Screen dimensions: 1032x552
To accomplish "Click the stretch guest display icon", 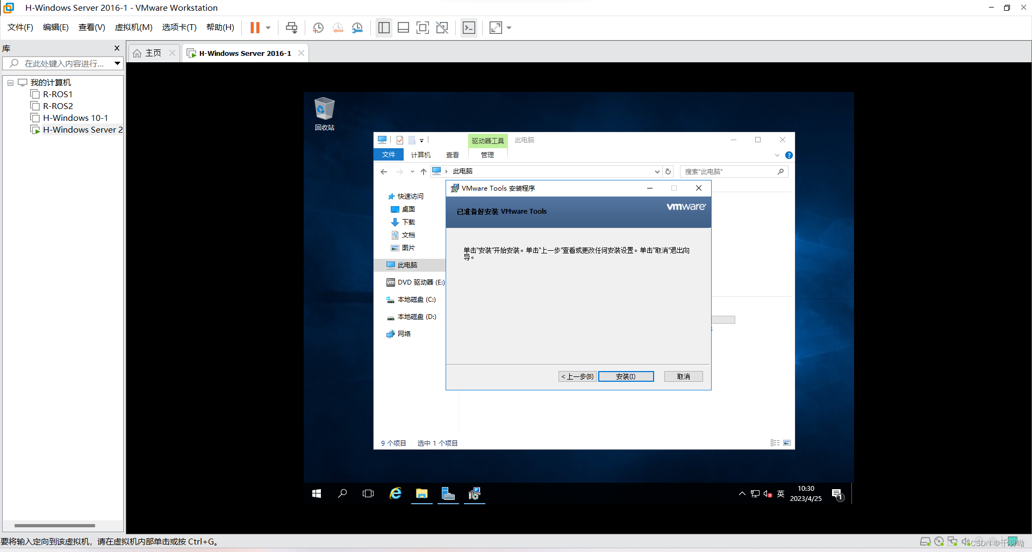I will pos(496,27).
